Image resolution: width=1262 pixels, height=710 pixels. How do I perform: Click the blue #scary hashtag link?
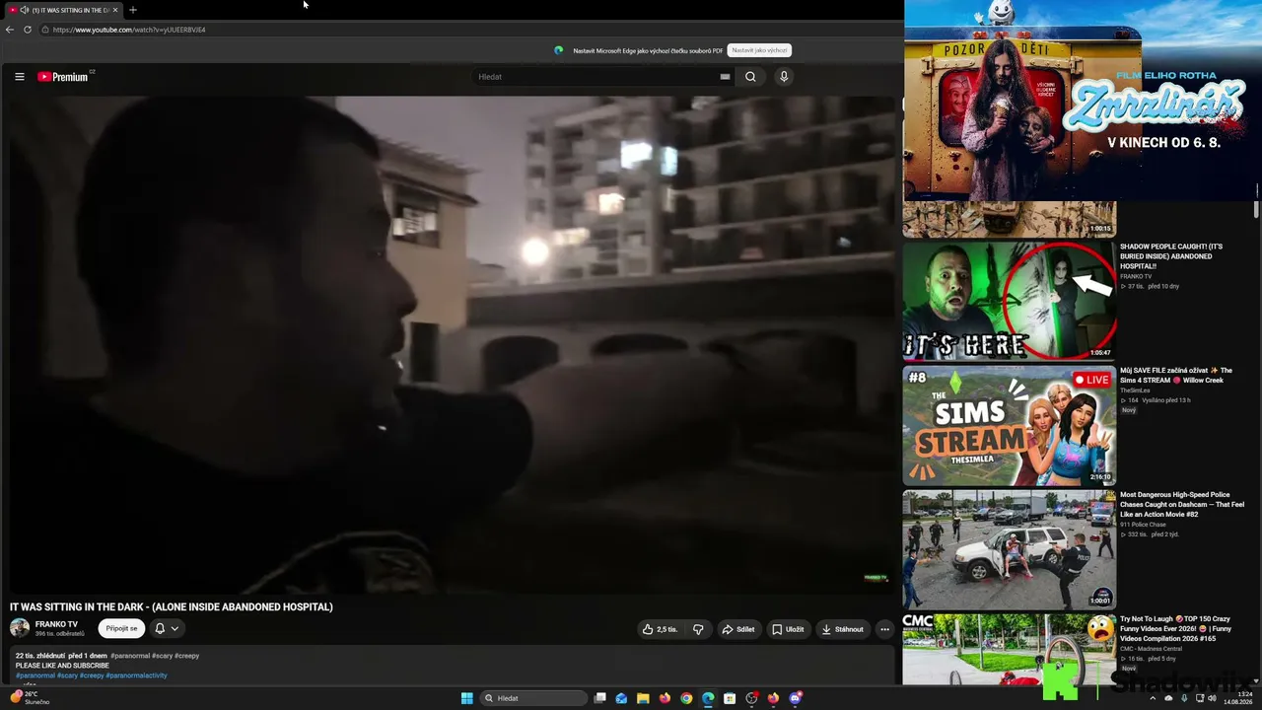67,675
